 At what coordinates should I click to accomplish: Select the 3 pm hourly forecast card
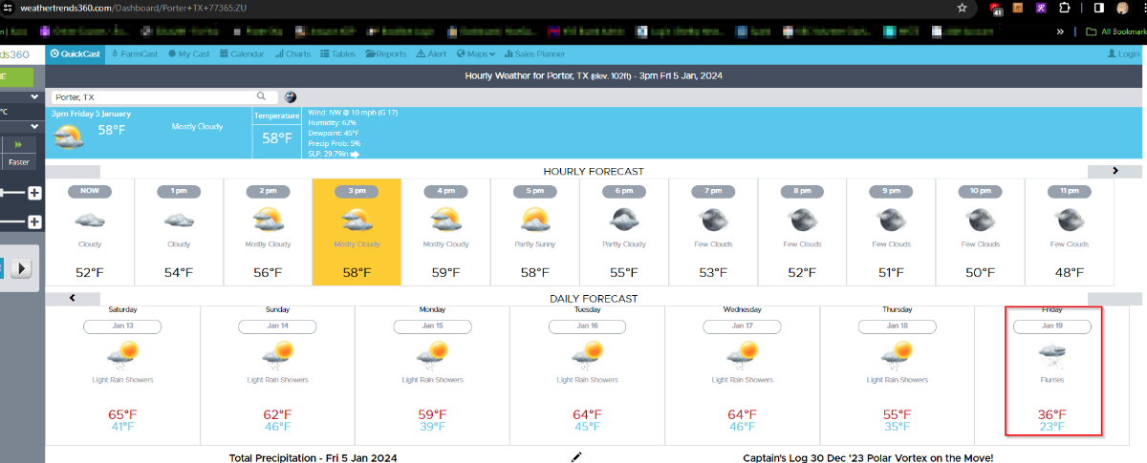coord(357,231)
